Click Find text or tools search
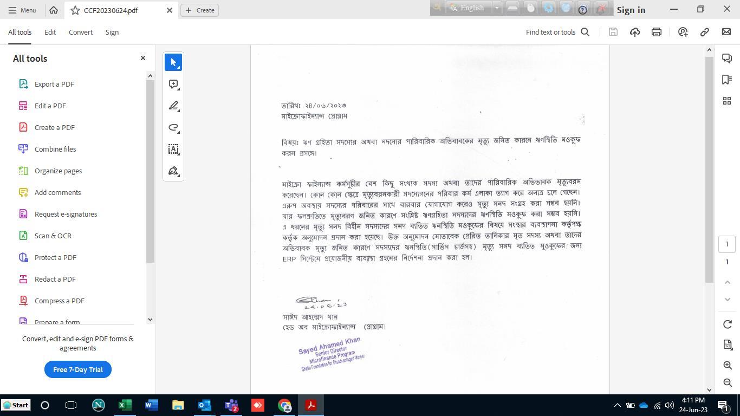This screenshot has width=740, height=416. coord(557,32)
